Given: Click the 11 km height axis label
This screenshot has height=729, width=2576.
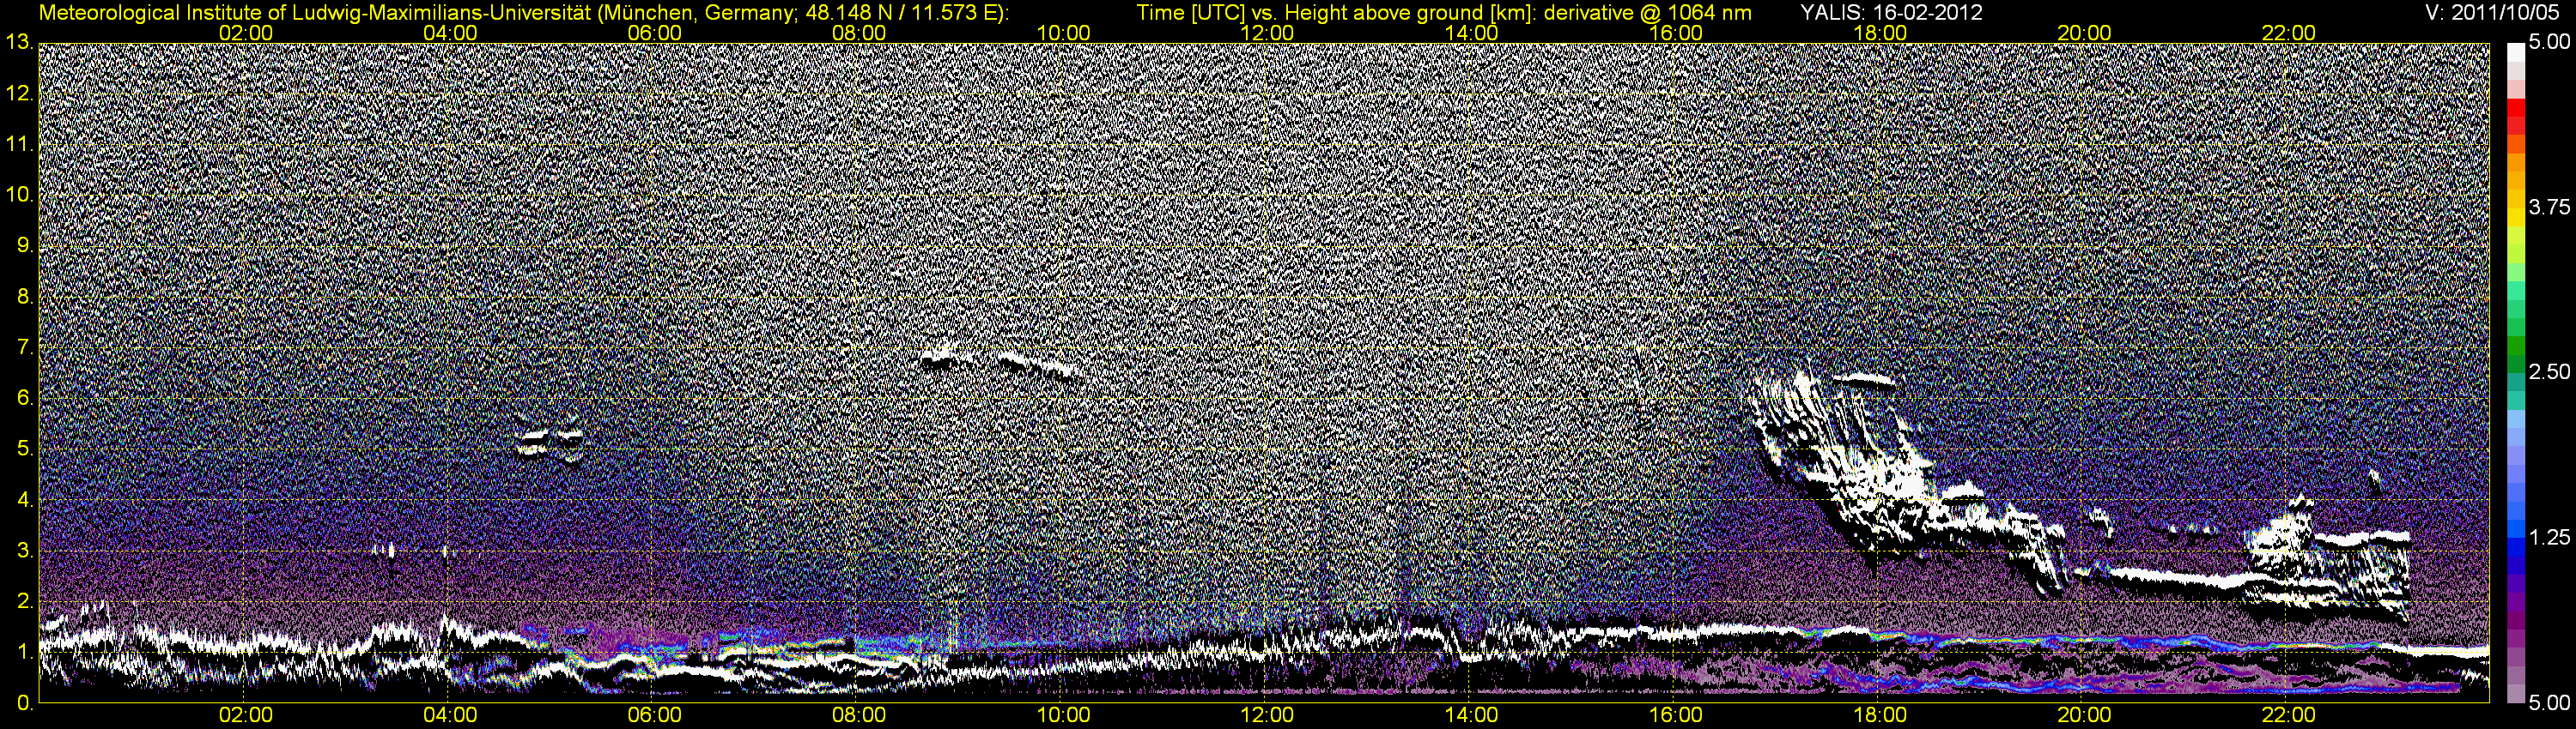Looking at the screenshot, I should click(19, 144).
